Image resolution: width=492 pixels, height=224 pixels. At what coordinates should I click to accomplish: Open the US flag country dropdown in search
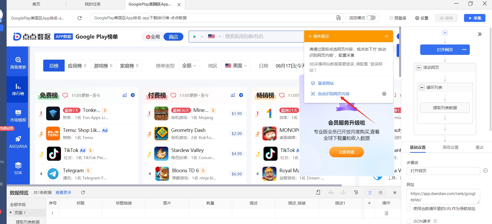pyautogui.click(x=214, y=36)
